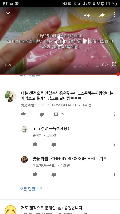Open options for 귀요미맛눈꽃 BJ reply

[115, 174]
